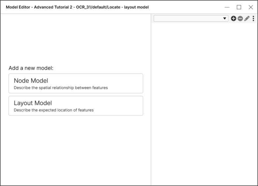Open the three-dot more options menu
Screen dimensions: 258x186
pos(253,19)
